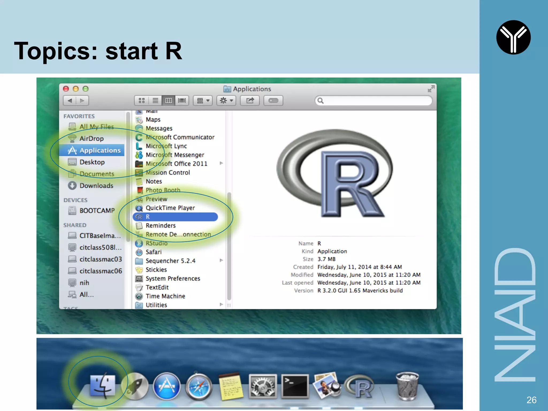
Task: Open the Action gear dropdown menu
Action: 226,101
